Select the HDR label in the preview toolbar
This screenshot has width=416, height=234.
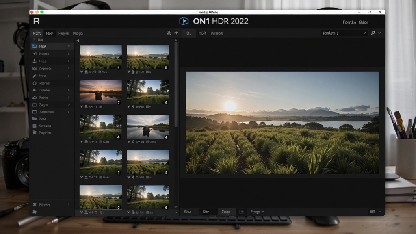pyautogui.click(x=202, y=33)
